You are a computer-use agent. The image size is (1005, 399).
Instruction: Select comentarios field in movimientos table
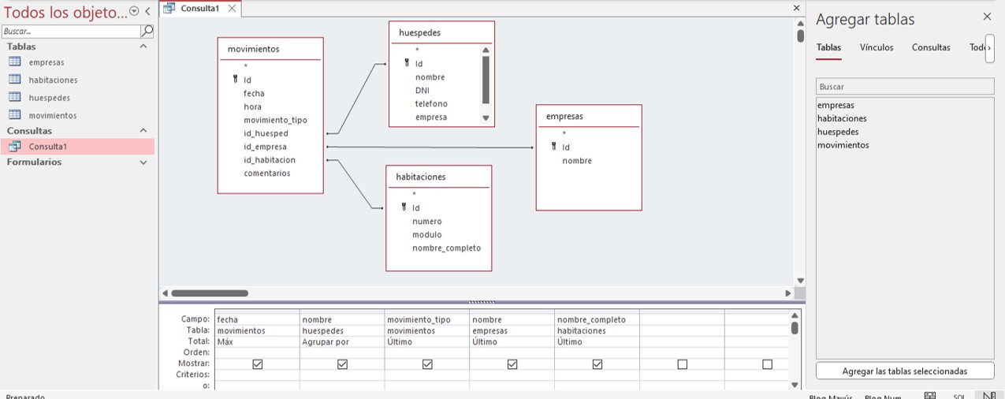[x=266, y=173]
